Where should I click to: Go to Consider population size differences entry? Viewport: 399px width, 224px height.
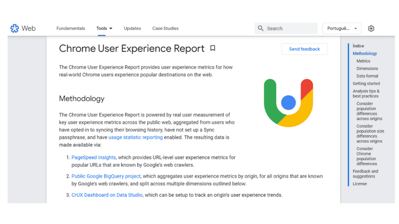[370, 134]
